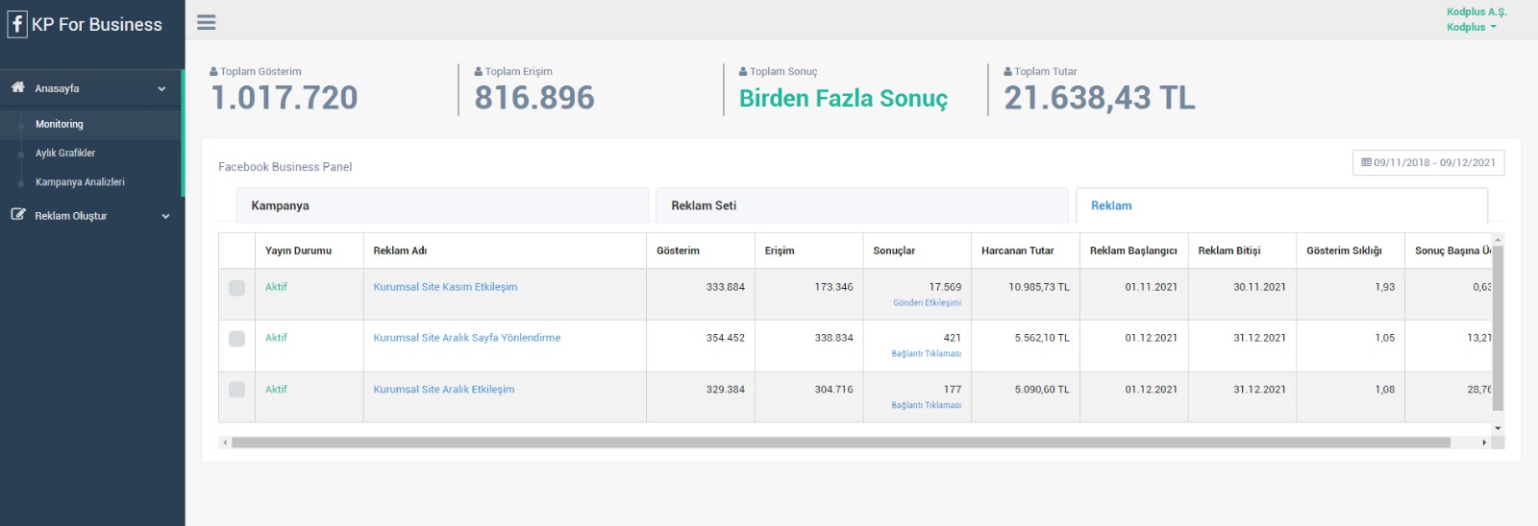1538x526 pixels.
Task: Click the calendar icon in date range
Action: [x=1366, y=163]
